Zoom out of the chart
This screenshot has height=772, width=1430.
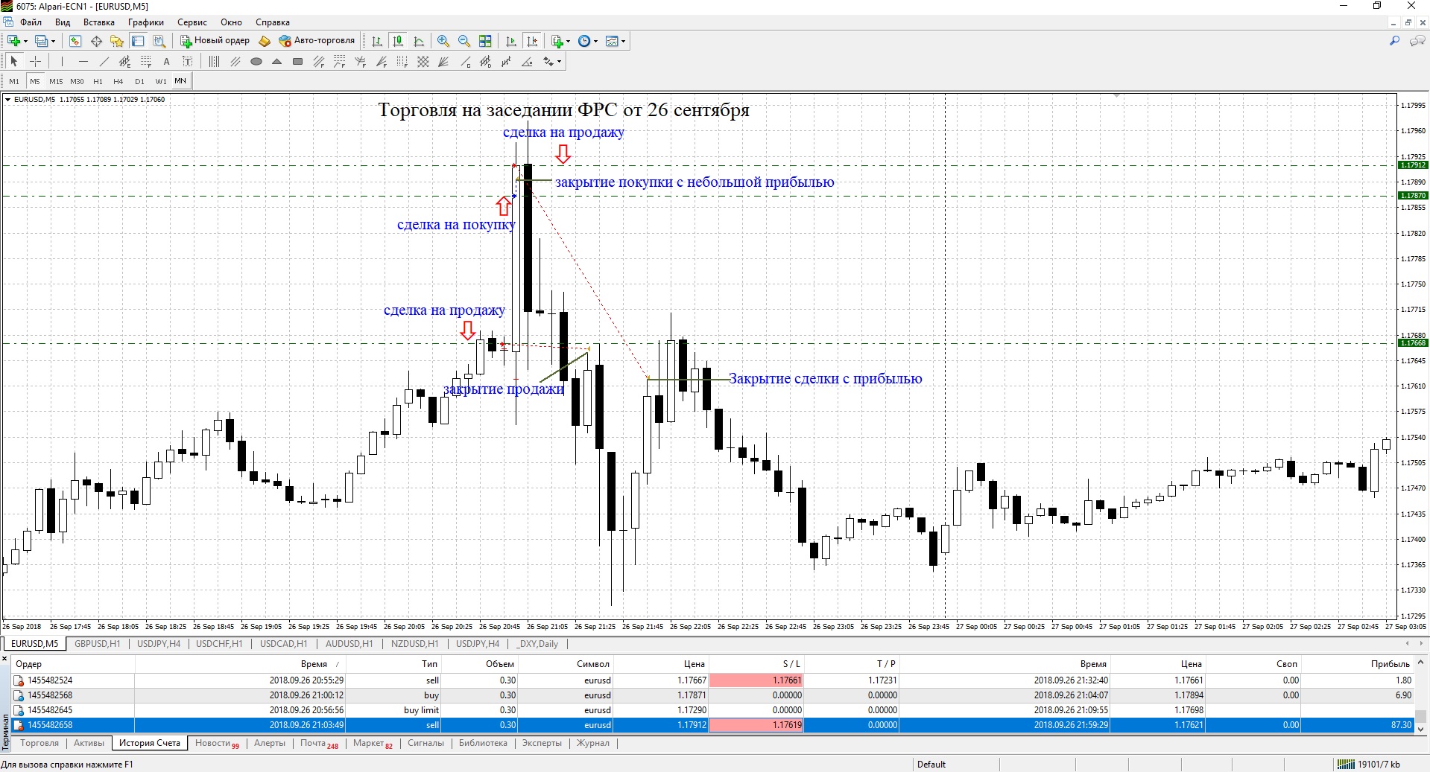464,41
